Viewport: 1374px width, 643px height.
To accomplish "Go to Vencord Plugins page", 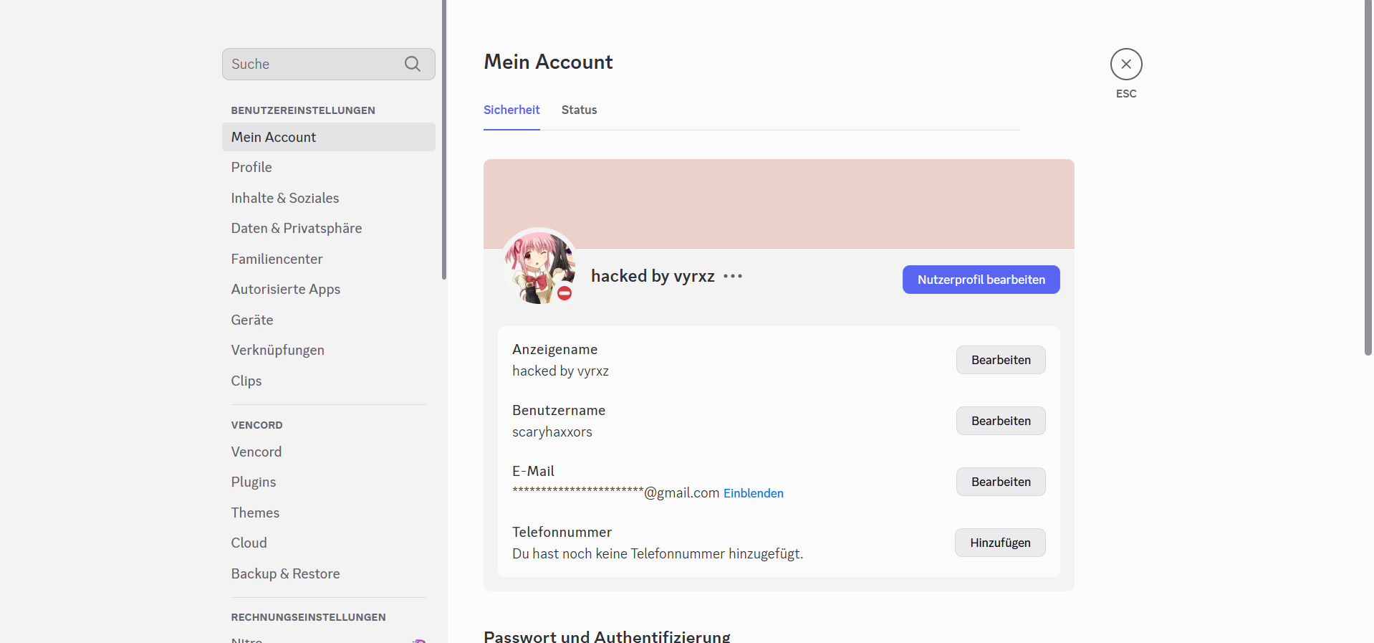I will click(x=253, y=482).
